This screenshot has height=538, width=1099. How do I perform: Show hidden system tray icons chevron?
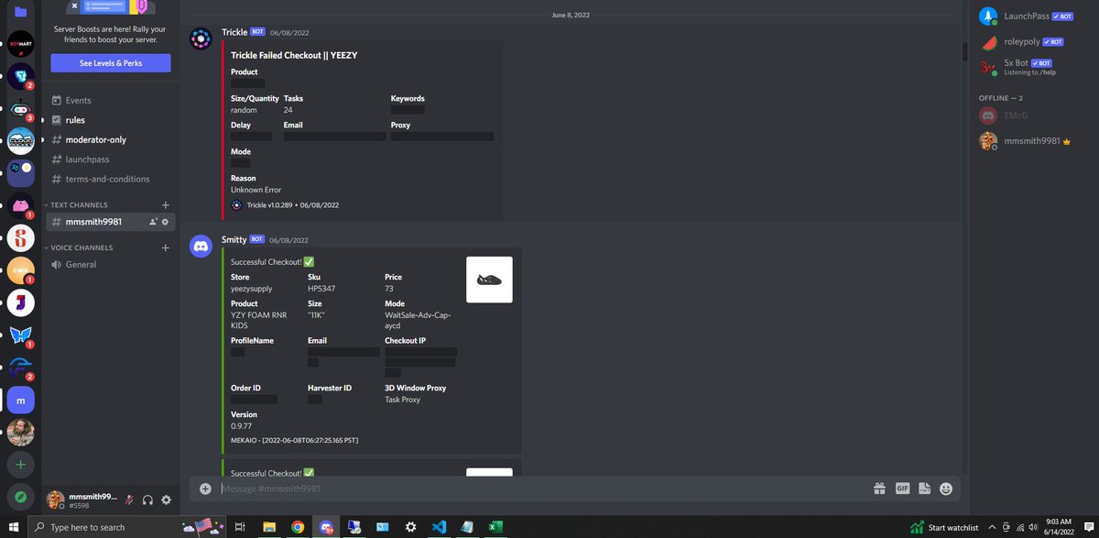[991, 527]
